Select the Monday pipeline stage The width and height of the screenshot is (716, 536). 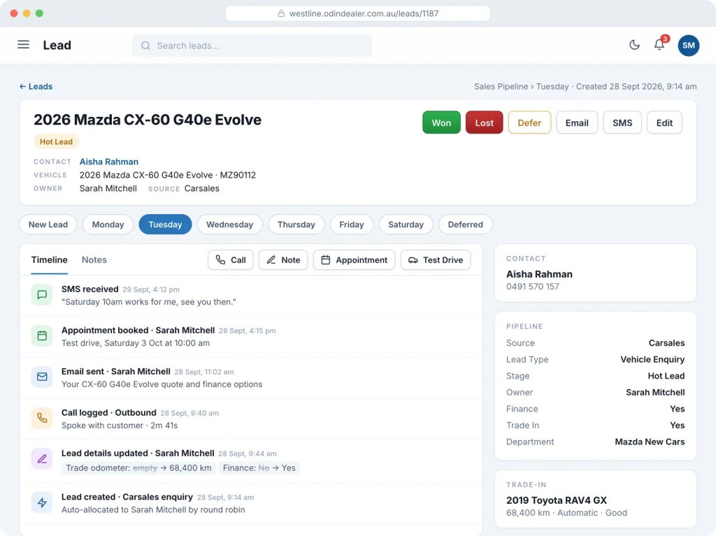coord(108,225)
